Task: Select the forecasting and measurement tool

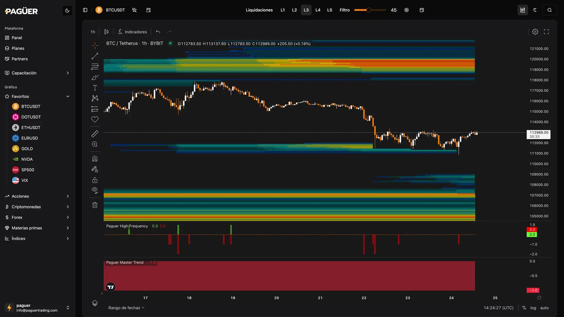Action: [95, 109]
